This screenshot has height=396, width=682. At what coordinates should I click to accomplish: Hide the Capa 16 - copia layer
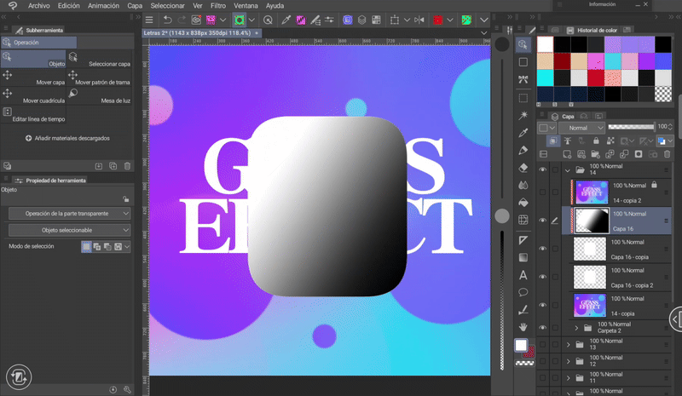(543, 249)
